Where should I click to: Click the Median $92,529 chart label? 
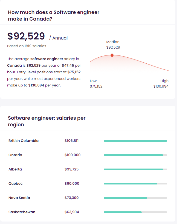[113, 45]
